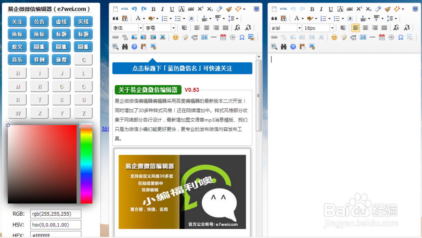Click the middle editor vertical scrollbar
This screenshot has height=238, width=422.
tap(259, 96)
